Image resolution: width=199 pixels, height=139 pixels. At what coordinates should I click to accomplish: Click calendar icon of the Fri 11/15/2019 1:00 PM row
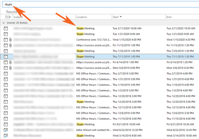[6, 45]
